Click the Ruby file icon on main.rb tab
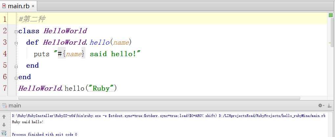 pyautogui.click(x=4, y=6)
